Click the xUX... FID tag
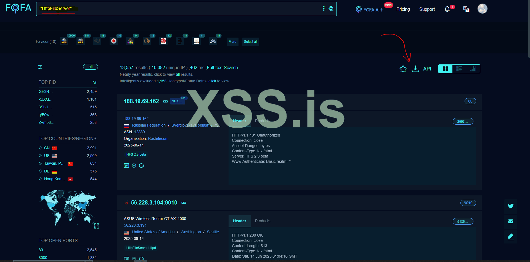 (x=178, y=101)
